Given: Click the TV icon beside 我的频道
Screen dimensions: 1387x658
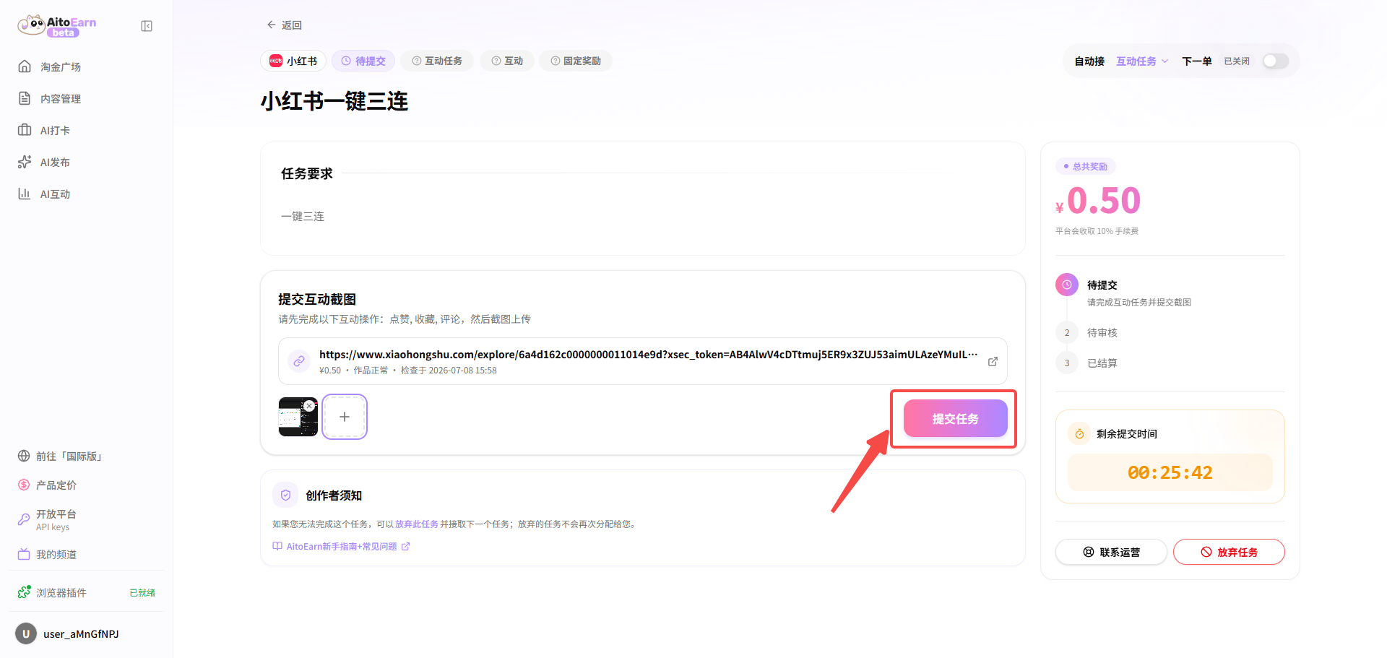Looking at the screenshot, I should (24, 554).
